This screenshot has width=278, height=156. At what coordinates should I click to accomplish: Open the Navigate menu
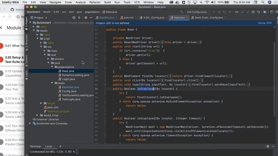pyautogui.click(x=55, y=2)
